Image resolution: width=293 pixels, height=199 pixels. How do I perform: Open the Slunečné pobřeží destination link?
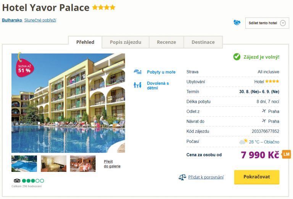coord(40,20)
